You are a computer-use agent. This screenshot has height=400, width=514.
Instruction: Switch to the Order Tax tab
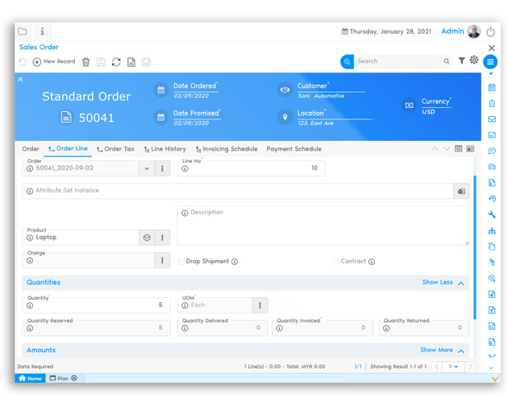coord(115,149)
